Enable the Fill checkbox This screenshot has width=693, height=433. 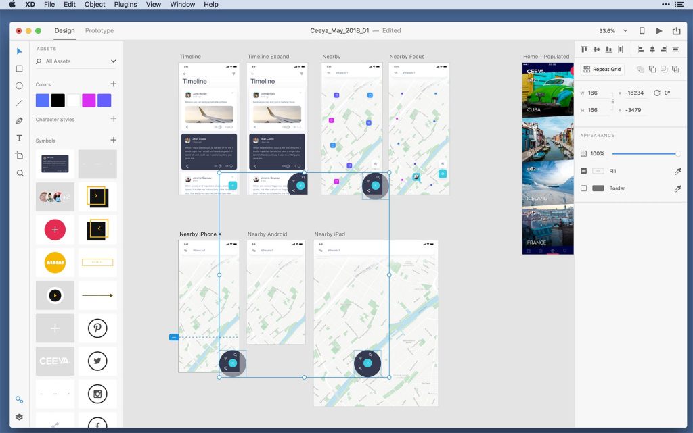pos(585,171)
